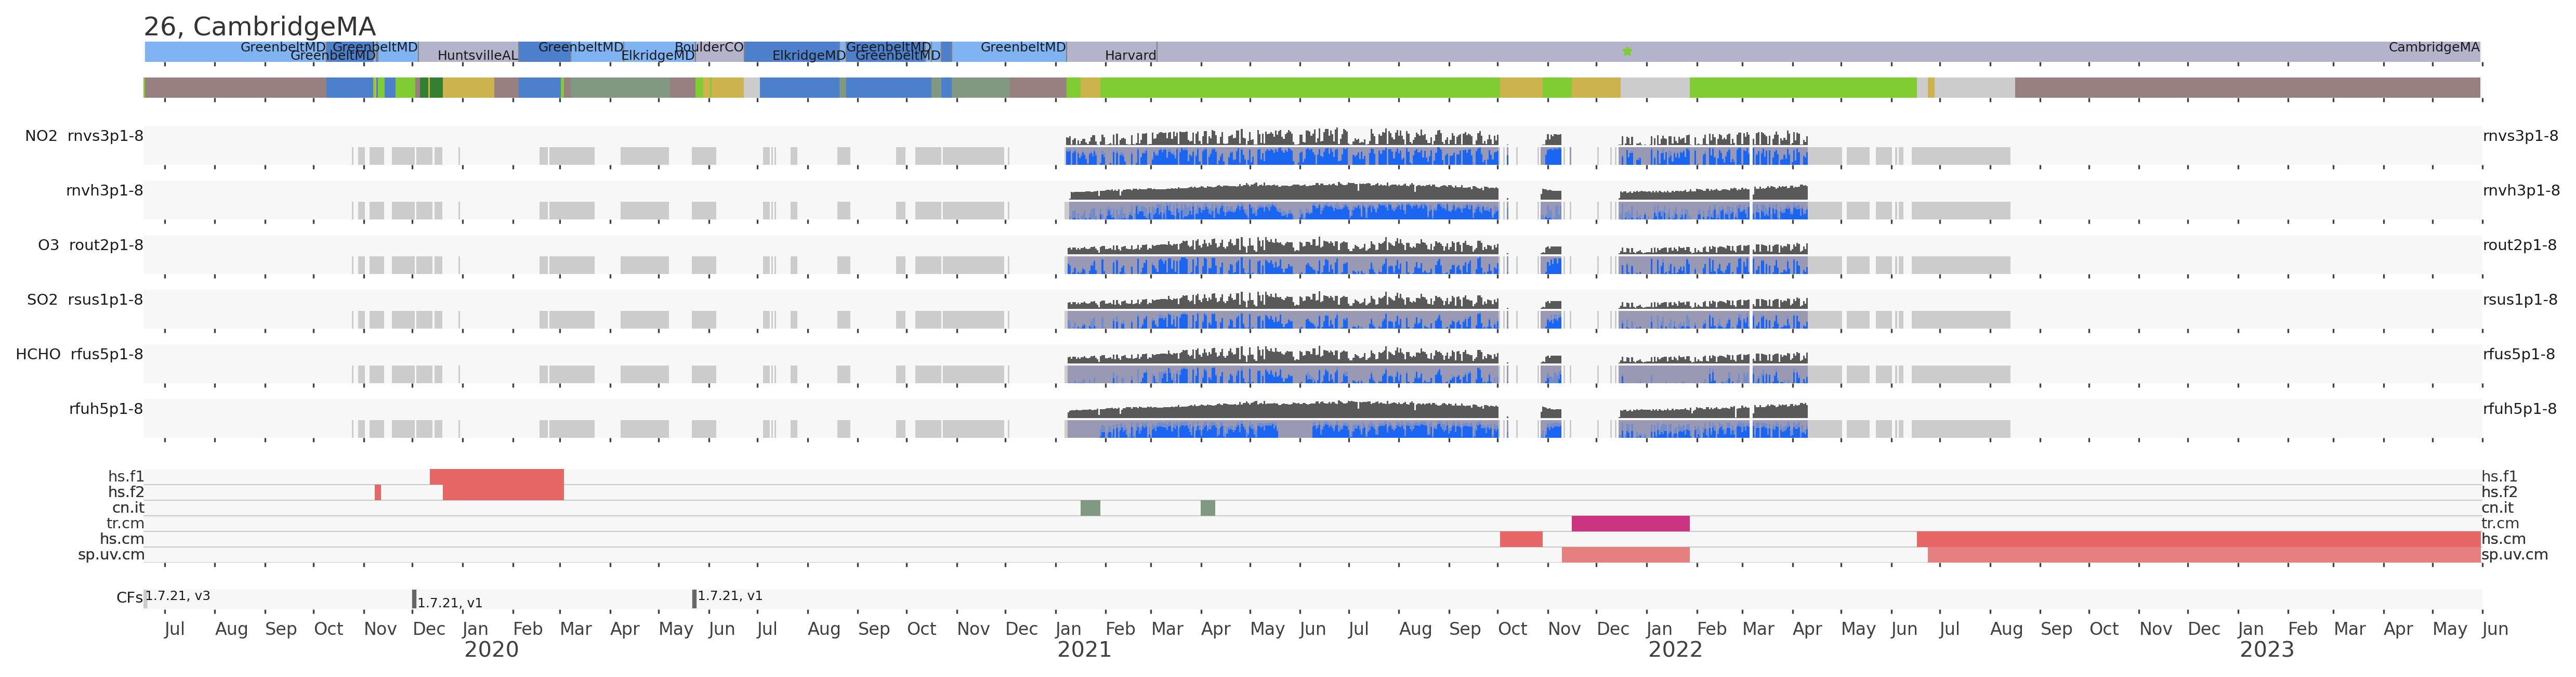Click the '1.7.21, v1' marker near December 2019

tap(449, 602)
